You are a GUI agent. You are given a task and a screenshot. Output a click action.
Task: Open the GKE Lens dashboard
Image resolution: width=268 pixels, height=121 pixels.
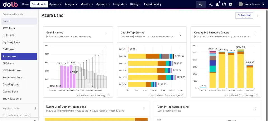coord(19,49)
